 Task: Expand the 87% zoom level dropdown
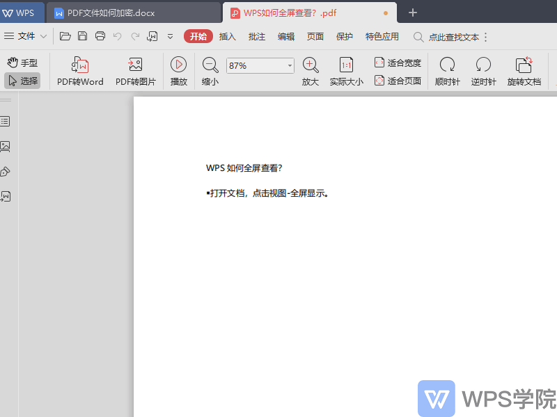click(290, 66)
